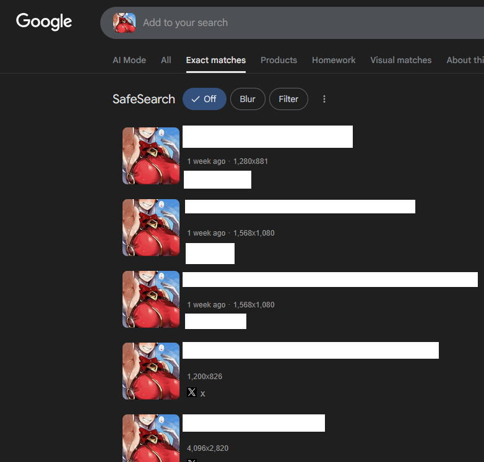Click the "x" source label text
Viewport: 484px width, 462px height.
point(202,394)
